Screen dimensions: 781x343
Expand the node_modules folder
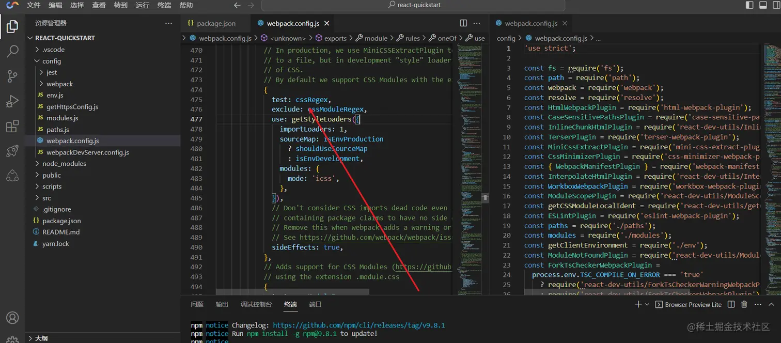click(x=64, y=164)
